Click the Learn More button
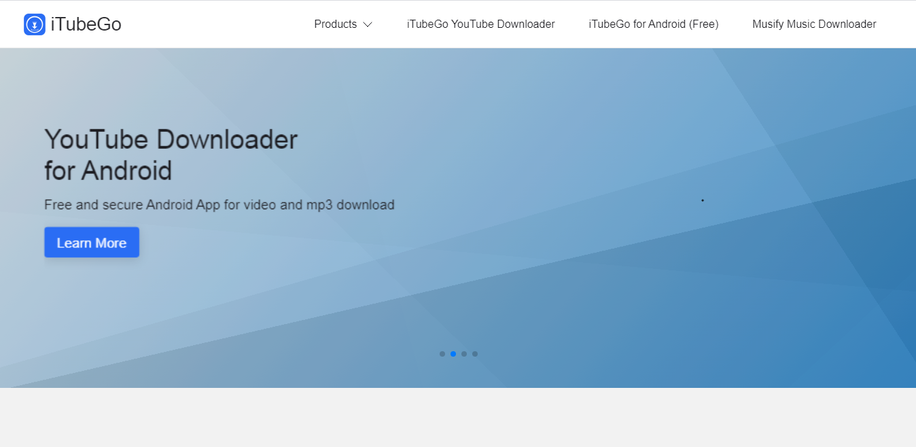Image resolution: width=916 pixels, height=447 pixels. click(92, 243)
